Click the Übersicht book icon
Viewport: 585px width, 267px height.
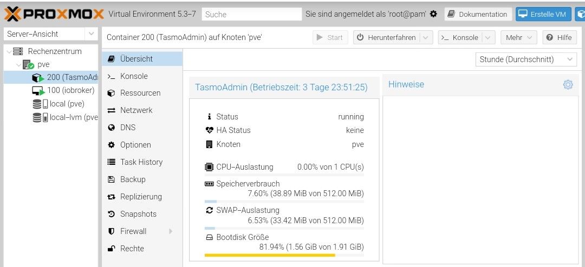[x=111, y=59]
